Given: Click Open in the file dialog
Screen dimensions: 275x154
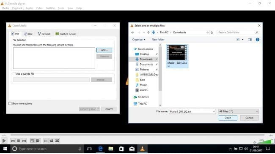Looking at the screenshot, I should [228, 118].
